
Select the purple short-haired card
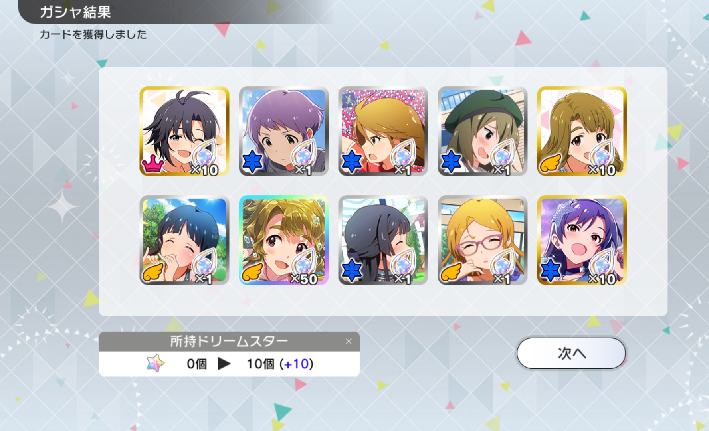coord(284,131)
